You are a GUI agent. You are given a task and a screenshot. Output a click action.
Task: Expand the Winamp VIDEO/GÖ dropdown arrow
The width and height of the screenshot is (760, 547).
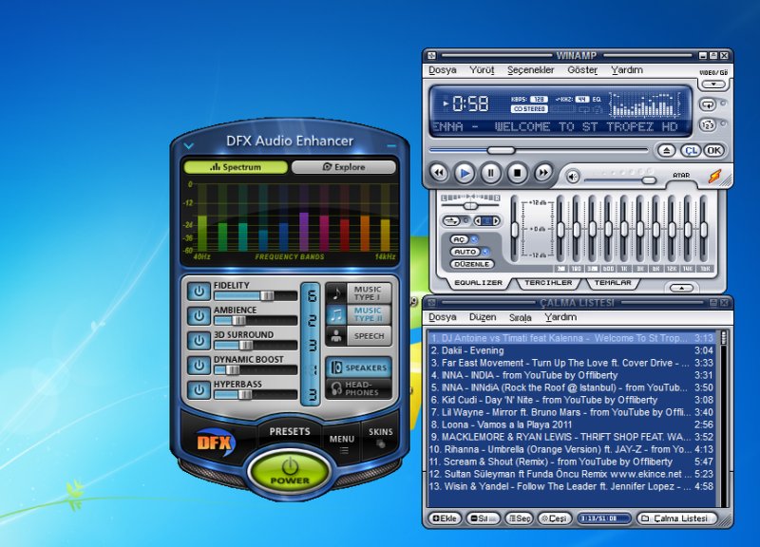714,85
